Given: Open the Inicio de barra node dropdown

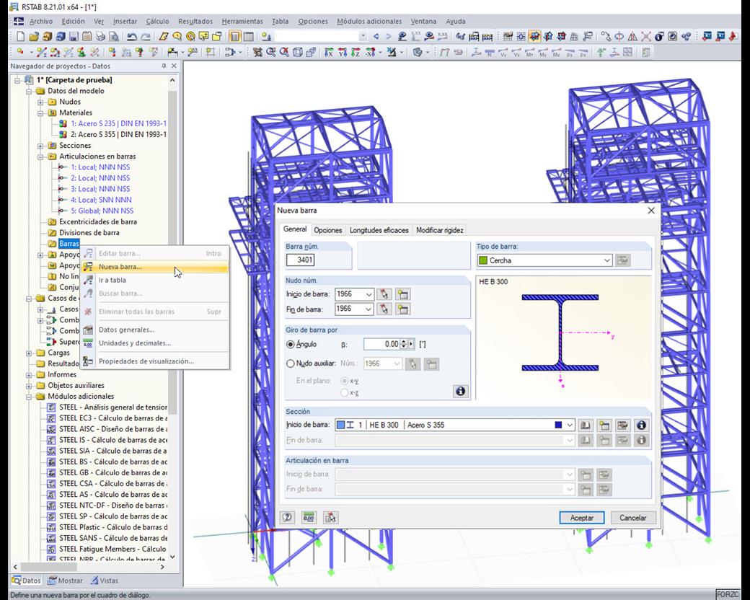Looking at the screenshot, I should [x=369, y=294].
